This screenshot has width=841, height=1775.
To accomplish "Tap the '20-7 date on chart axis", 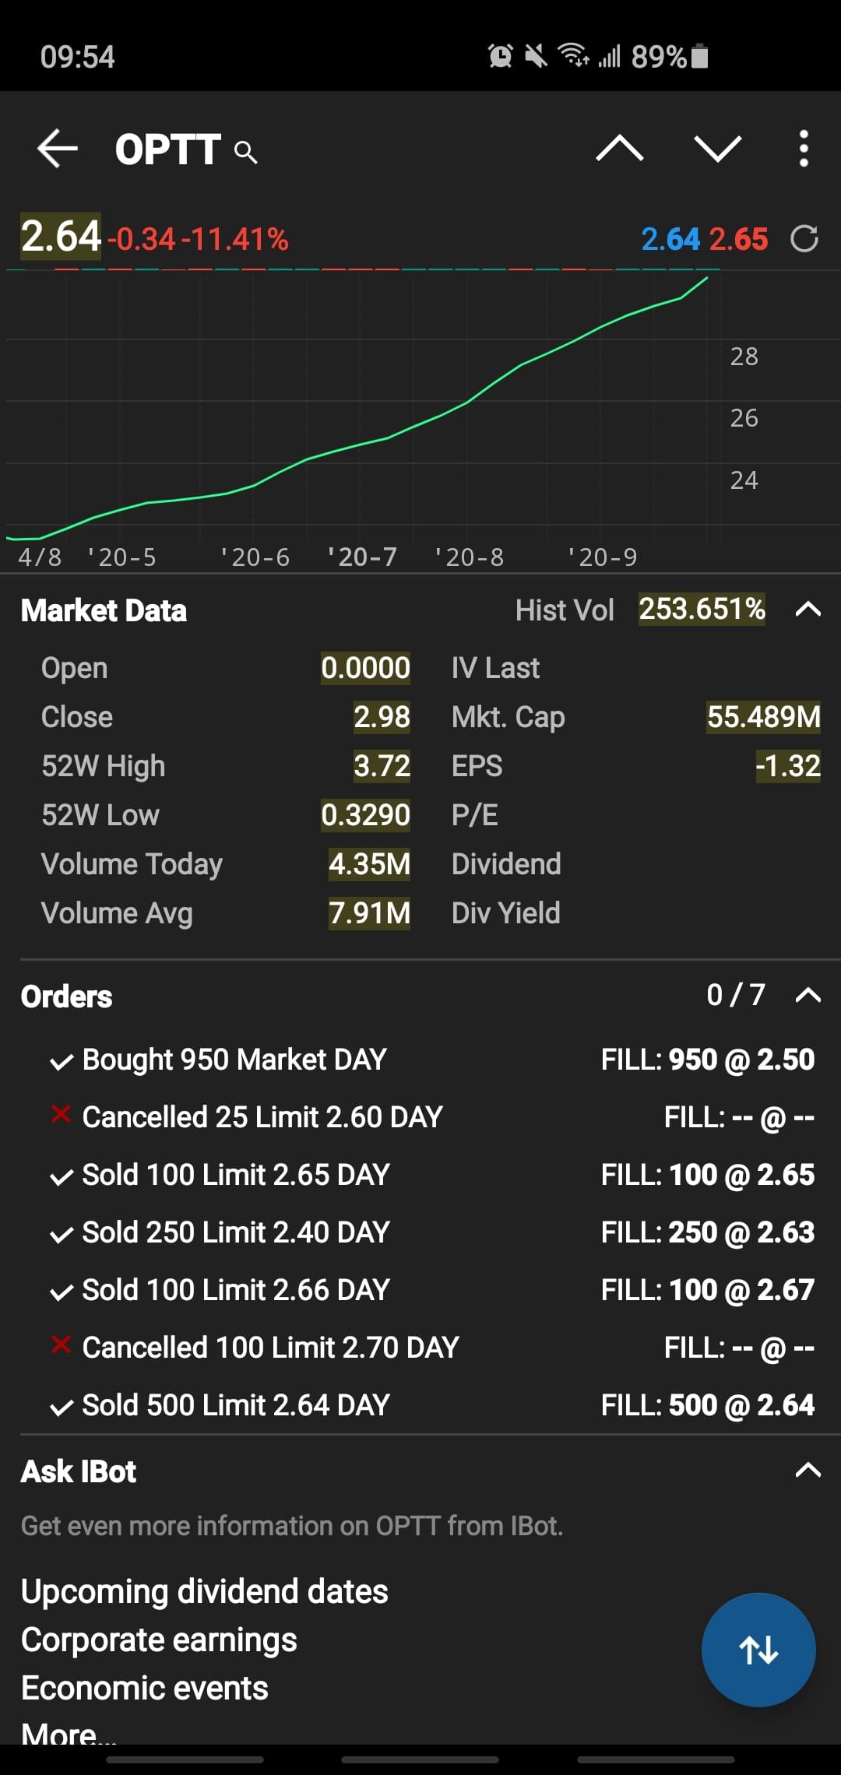I will 362,557.
